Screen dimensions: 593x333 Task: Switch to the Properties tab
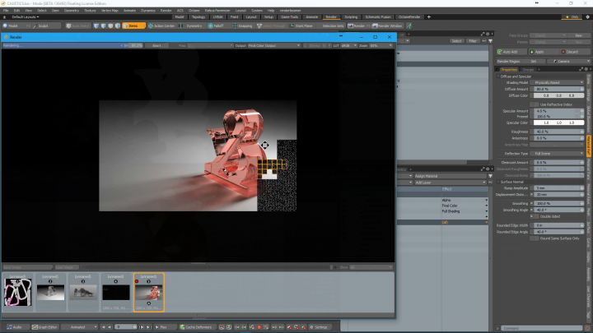(510, 69)
